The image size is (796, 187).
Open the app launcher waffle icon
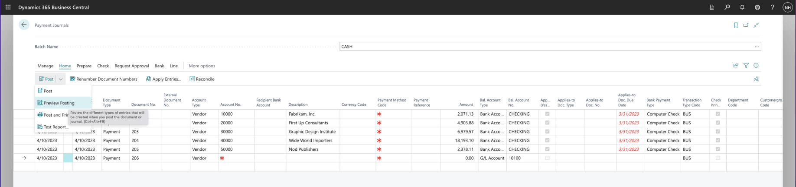pos(8,7)
